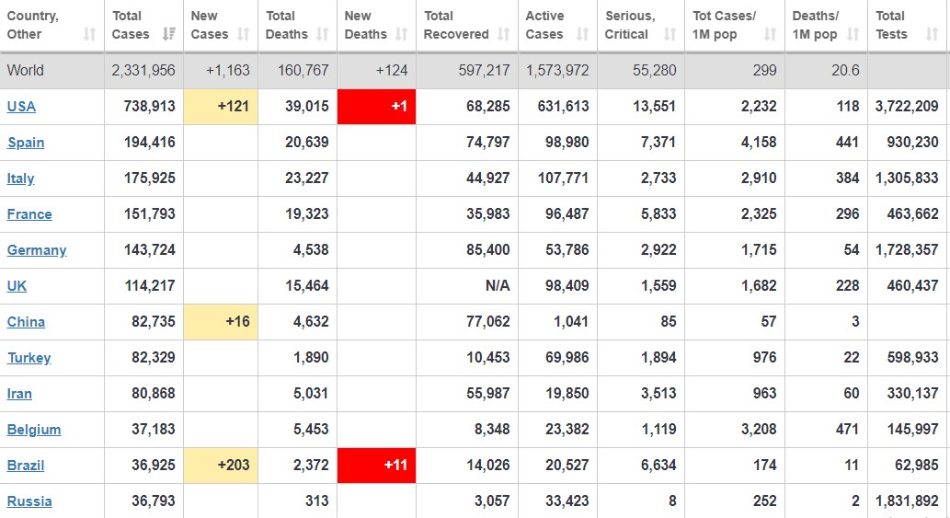The height and width of the screenshot is (518, 950).
Task: Click USA total tests 3,722,209
Action: [907, 106]
